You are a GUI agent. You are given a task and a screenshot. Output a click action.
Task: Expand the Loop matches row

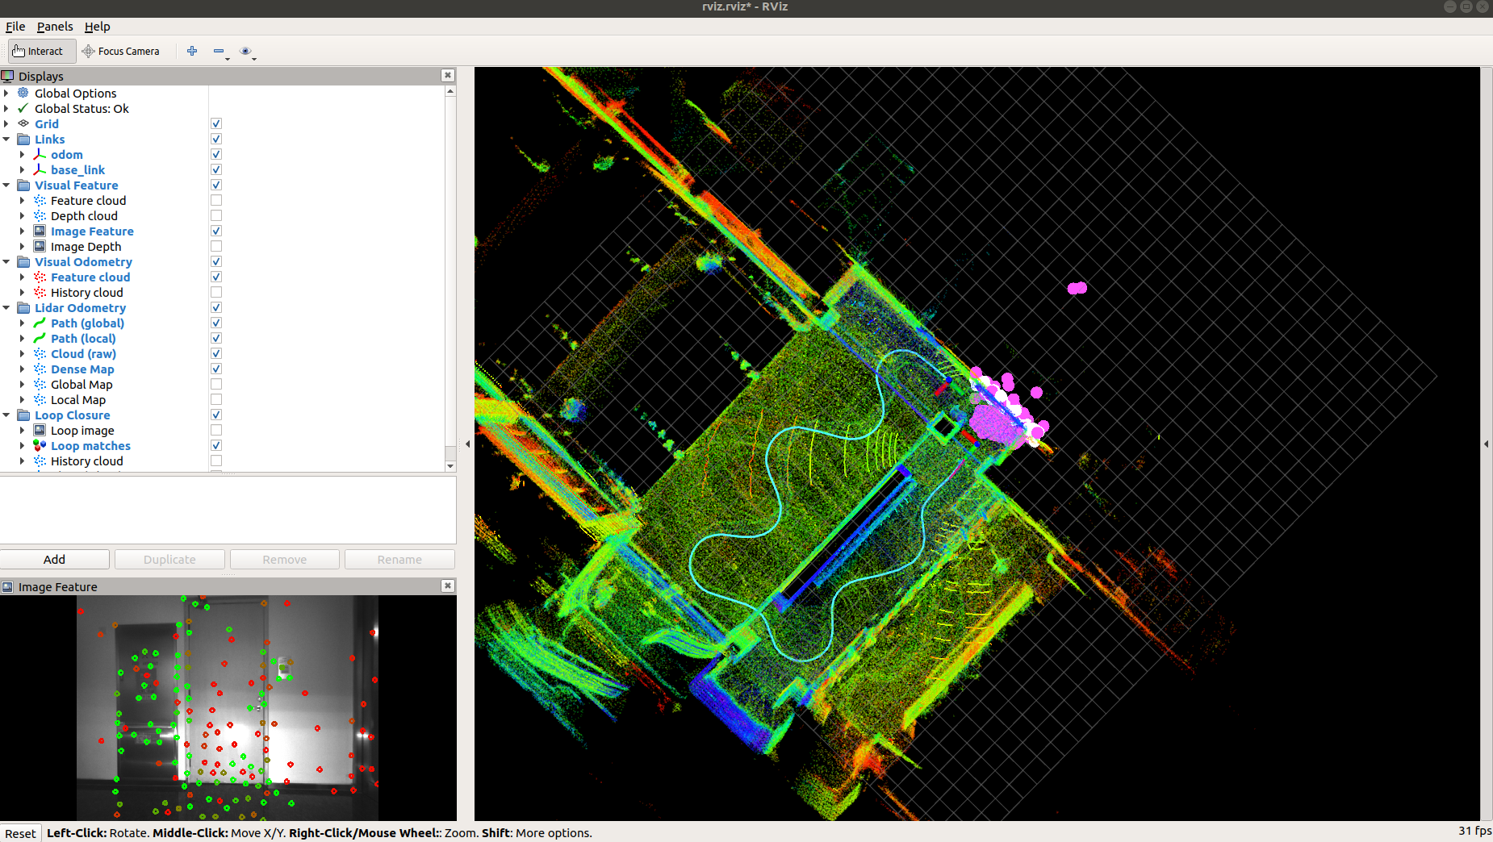tap(23, 445)
